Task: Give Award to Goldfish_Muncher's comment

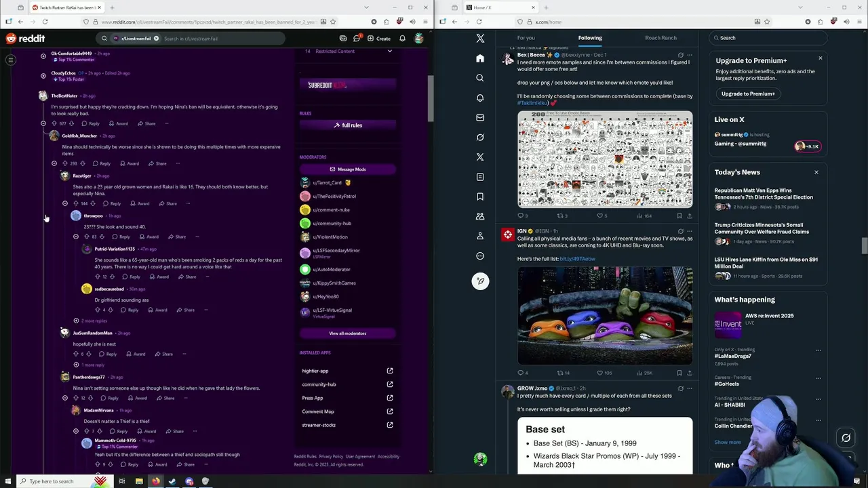Action: (130, 163)
